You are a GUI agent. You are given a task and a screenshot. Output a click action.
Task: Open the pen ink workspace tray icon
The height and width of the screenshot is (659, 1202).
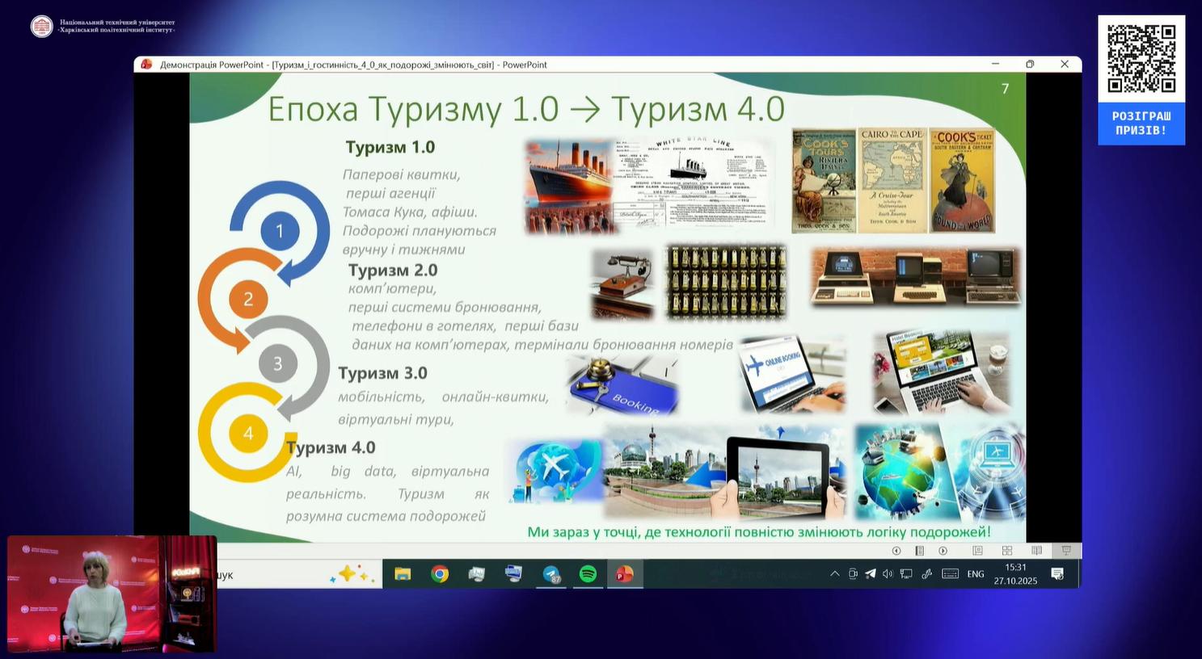tap(927, 574)
